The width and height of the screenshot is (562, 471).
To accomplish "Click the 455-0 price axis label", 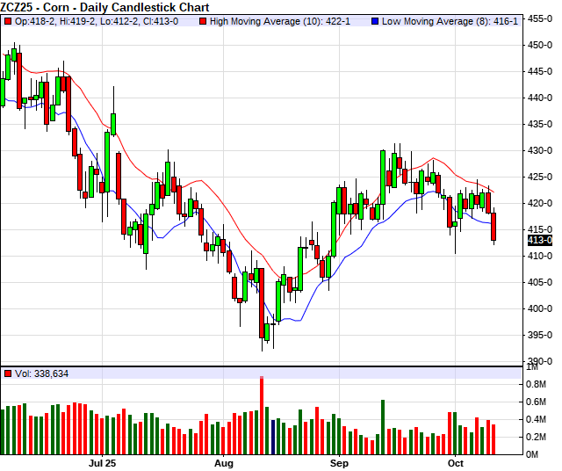I will (540, 18).
